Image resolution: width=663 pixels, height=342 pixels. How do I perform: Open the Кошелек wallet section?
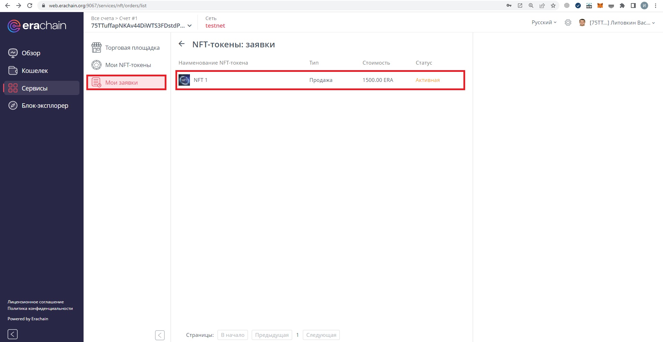(35, 71)
